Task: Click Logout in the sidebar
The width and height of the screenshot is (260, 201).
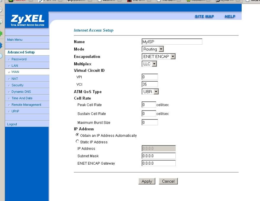Action: [12, 124]
